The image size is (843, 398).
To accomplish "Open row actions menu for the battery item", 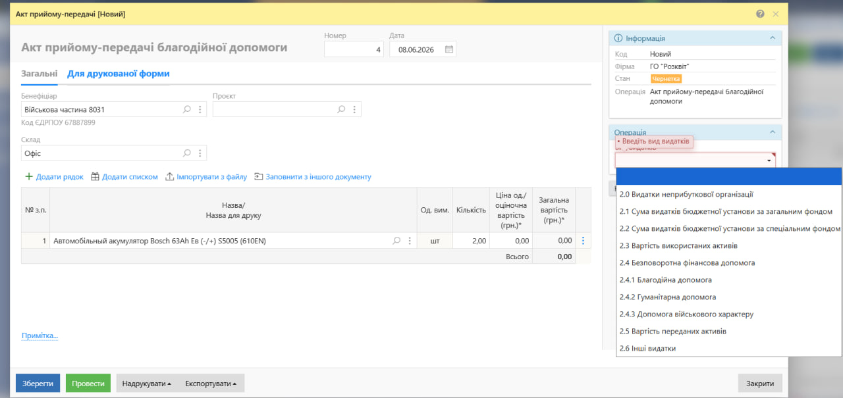I will point(583,241).
